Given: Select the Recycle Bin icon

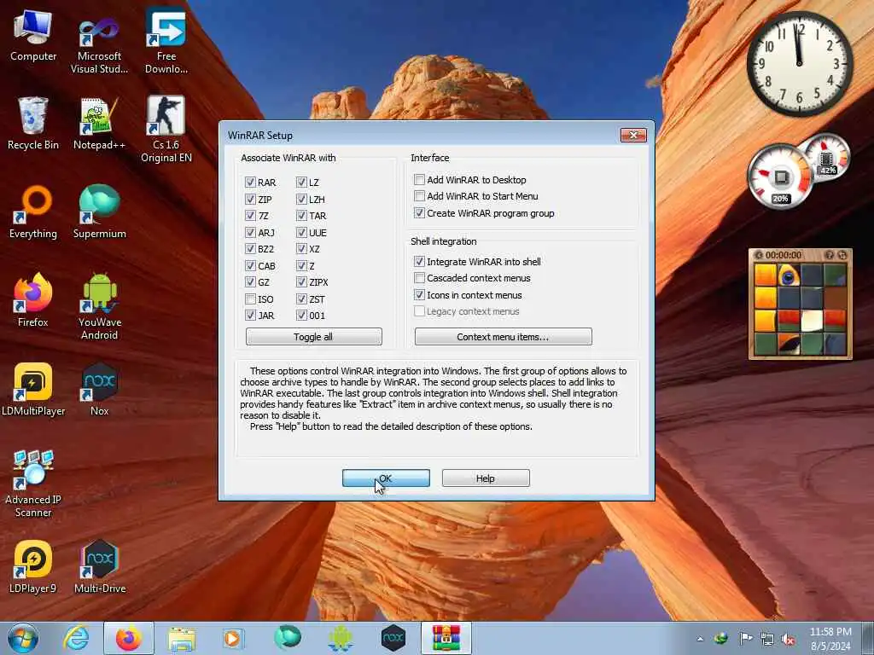Looking at the screenshot, I should click(33, 123).
